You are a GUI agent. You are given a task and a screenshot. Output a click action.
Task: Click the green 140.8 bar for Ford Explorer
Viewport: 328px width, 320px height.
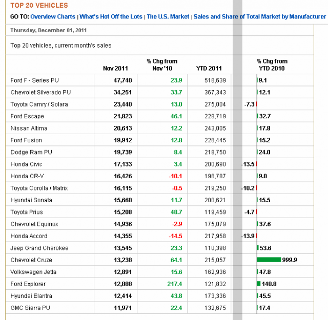(x=259, y=284)
